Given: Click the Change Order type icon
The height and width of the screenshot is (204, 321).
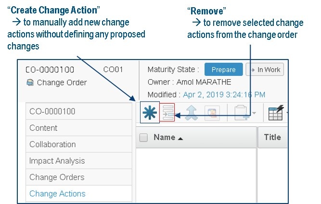Looking at the screenshot, I should (x=30, y=83).
